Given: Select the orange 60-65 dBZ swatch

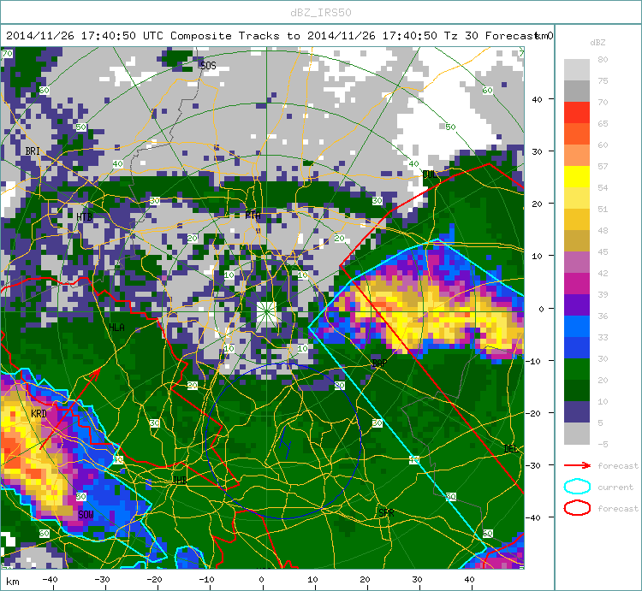Looking at the screenshot, I should 576,133.
